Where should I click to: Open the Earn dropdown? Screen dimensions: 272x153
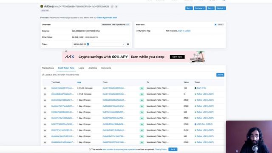pyautogui.click(x=211, y=8)
